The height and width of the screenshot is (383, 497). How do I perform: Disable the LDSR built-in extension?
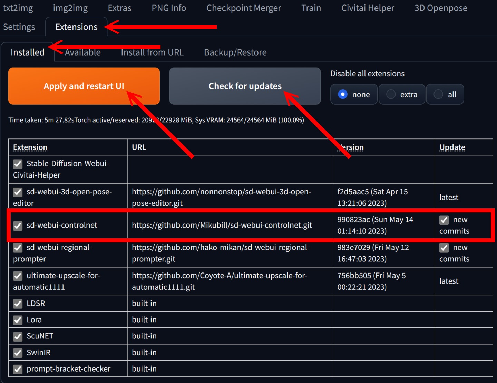coord(18,304)
